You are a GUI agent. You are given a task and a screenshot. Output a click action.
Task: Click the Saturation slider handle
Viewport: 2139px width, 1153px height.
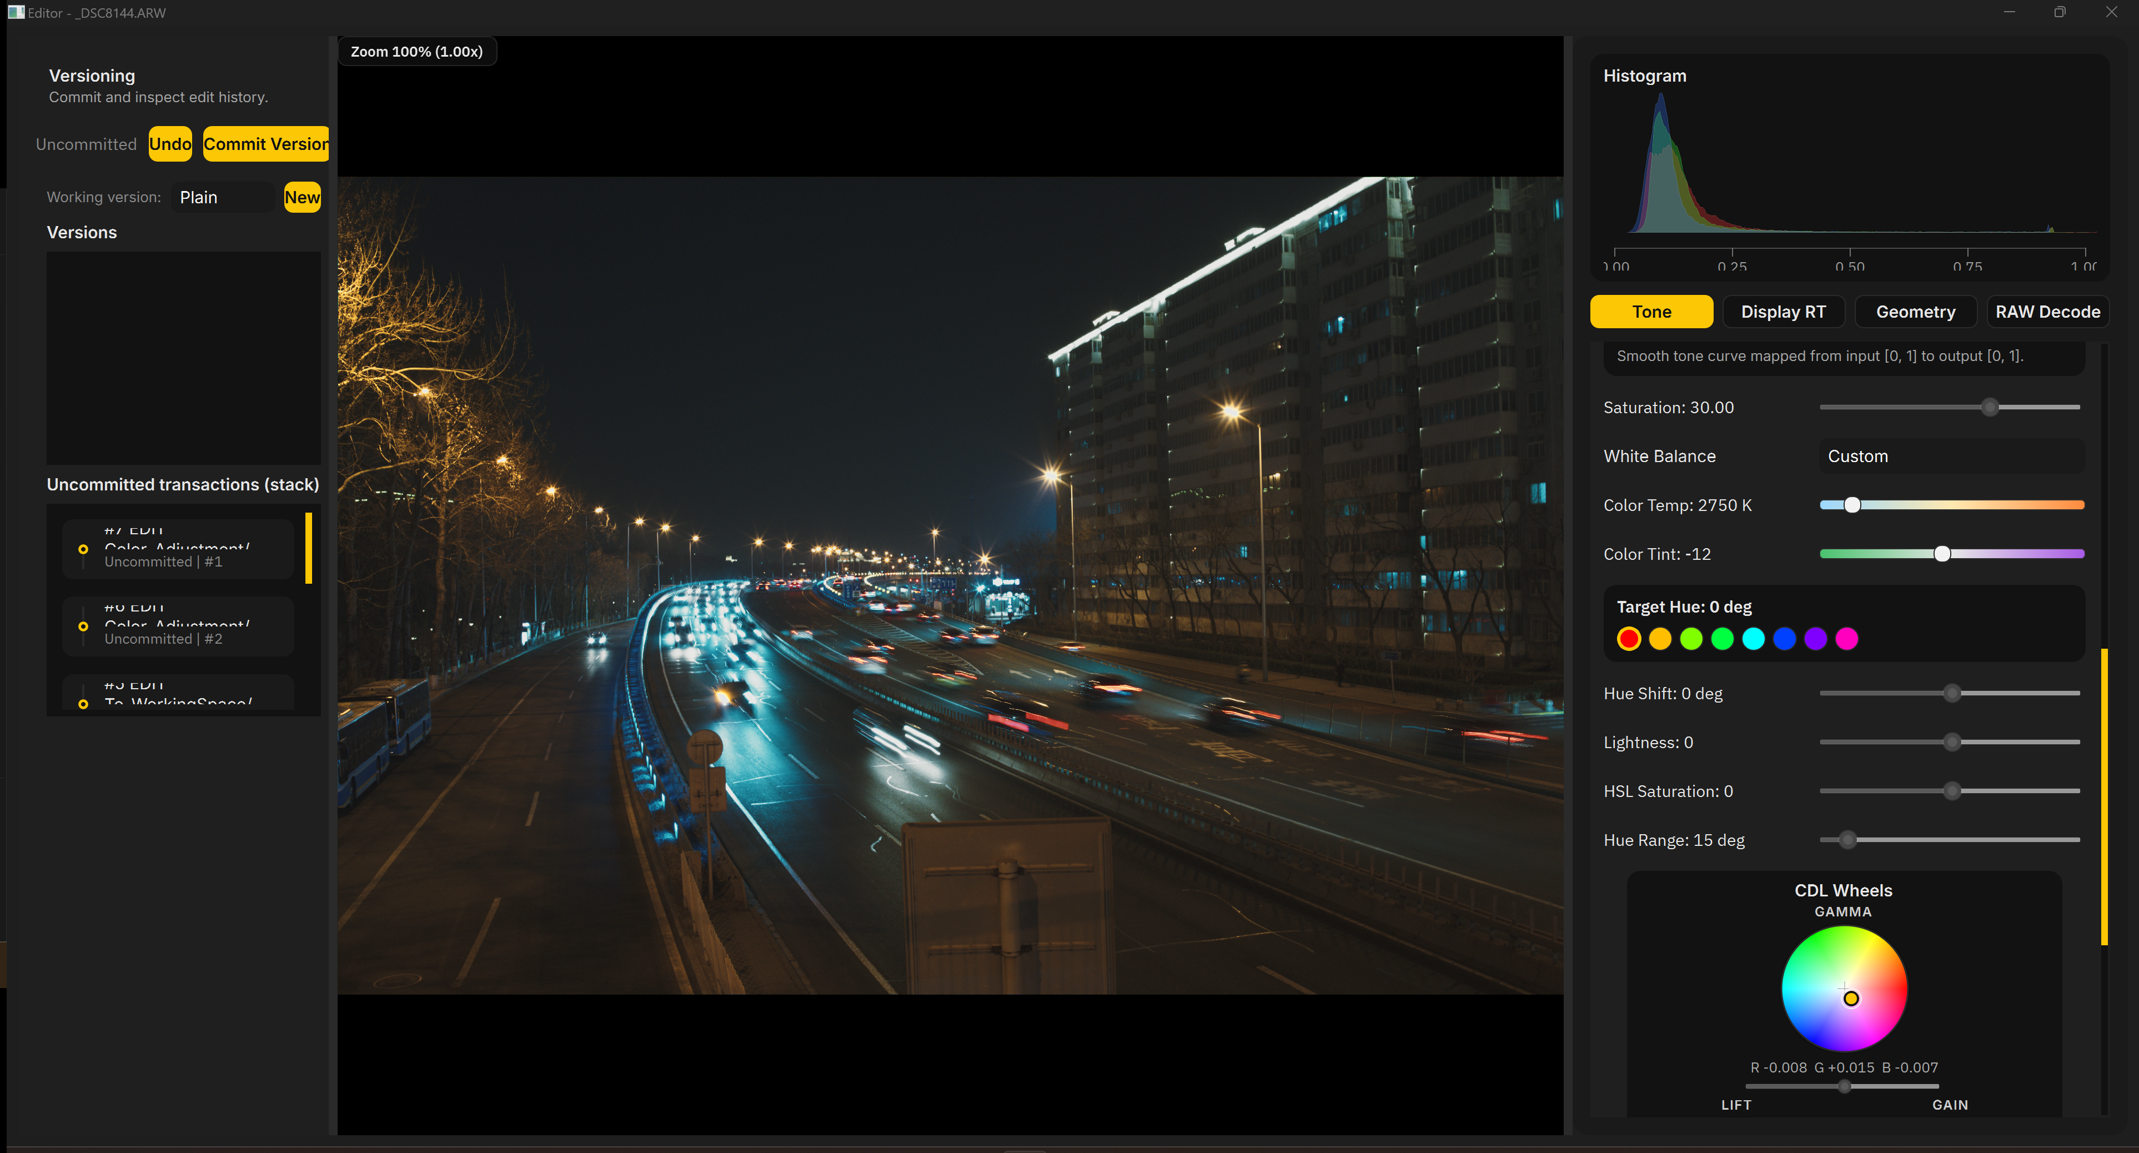coord(1990,407)
